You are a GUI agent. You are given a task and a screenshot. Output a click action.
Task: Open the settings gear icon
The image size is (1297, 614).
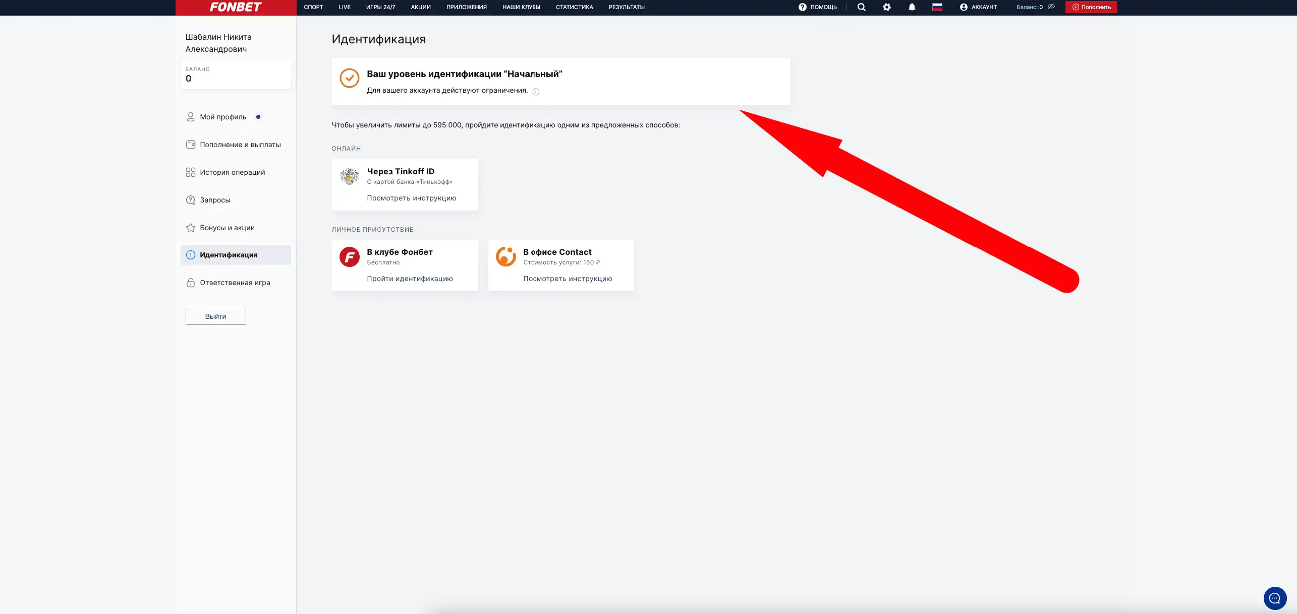coord(886,7)
